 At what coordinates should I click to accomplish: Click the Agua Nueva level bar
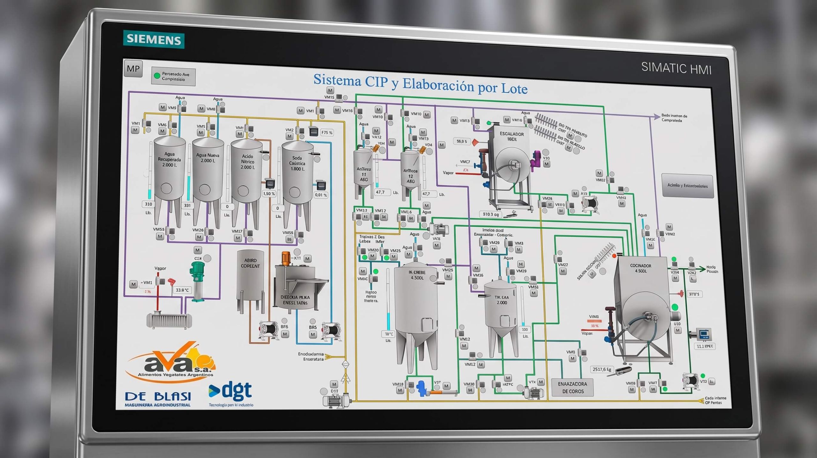(x=189, y=173)
